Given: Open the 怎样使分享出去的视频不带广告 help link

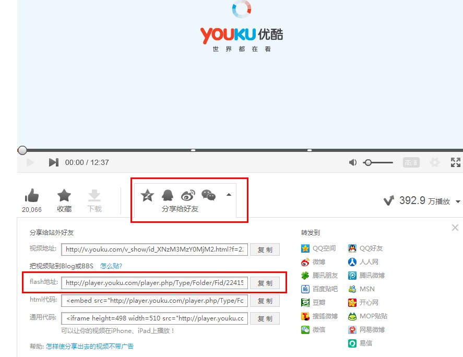Looking at the screenshot, I should point(90,347).
